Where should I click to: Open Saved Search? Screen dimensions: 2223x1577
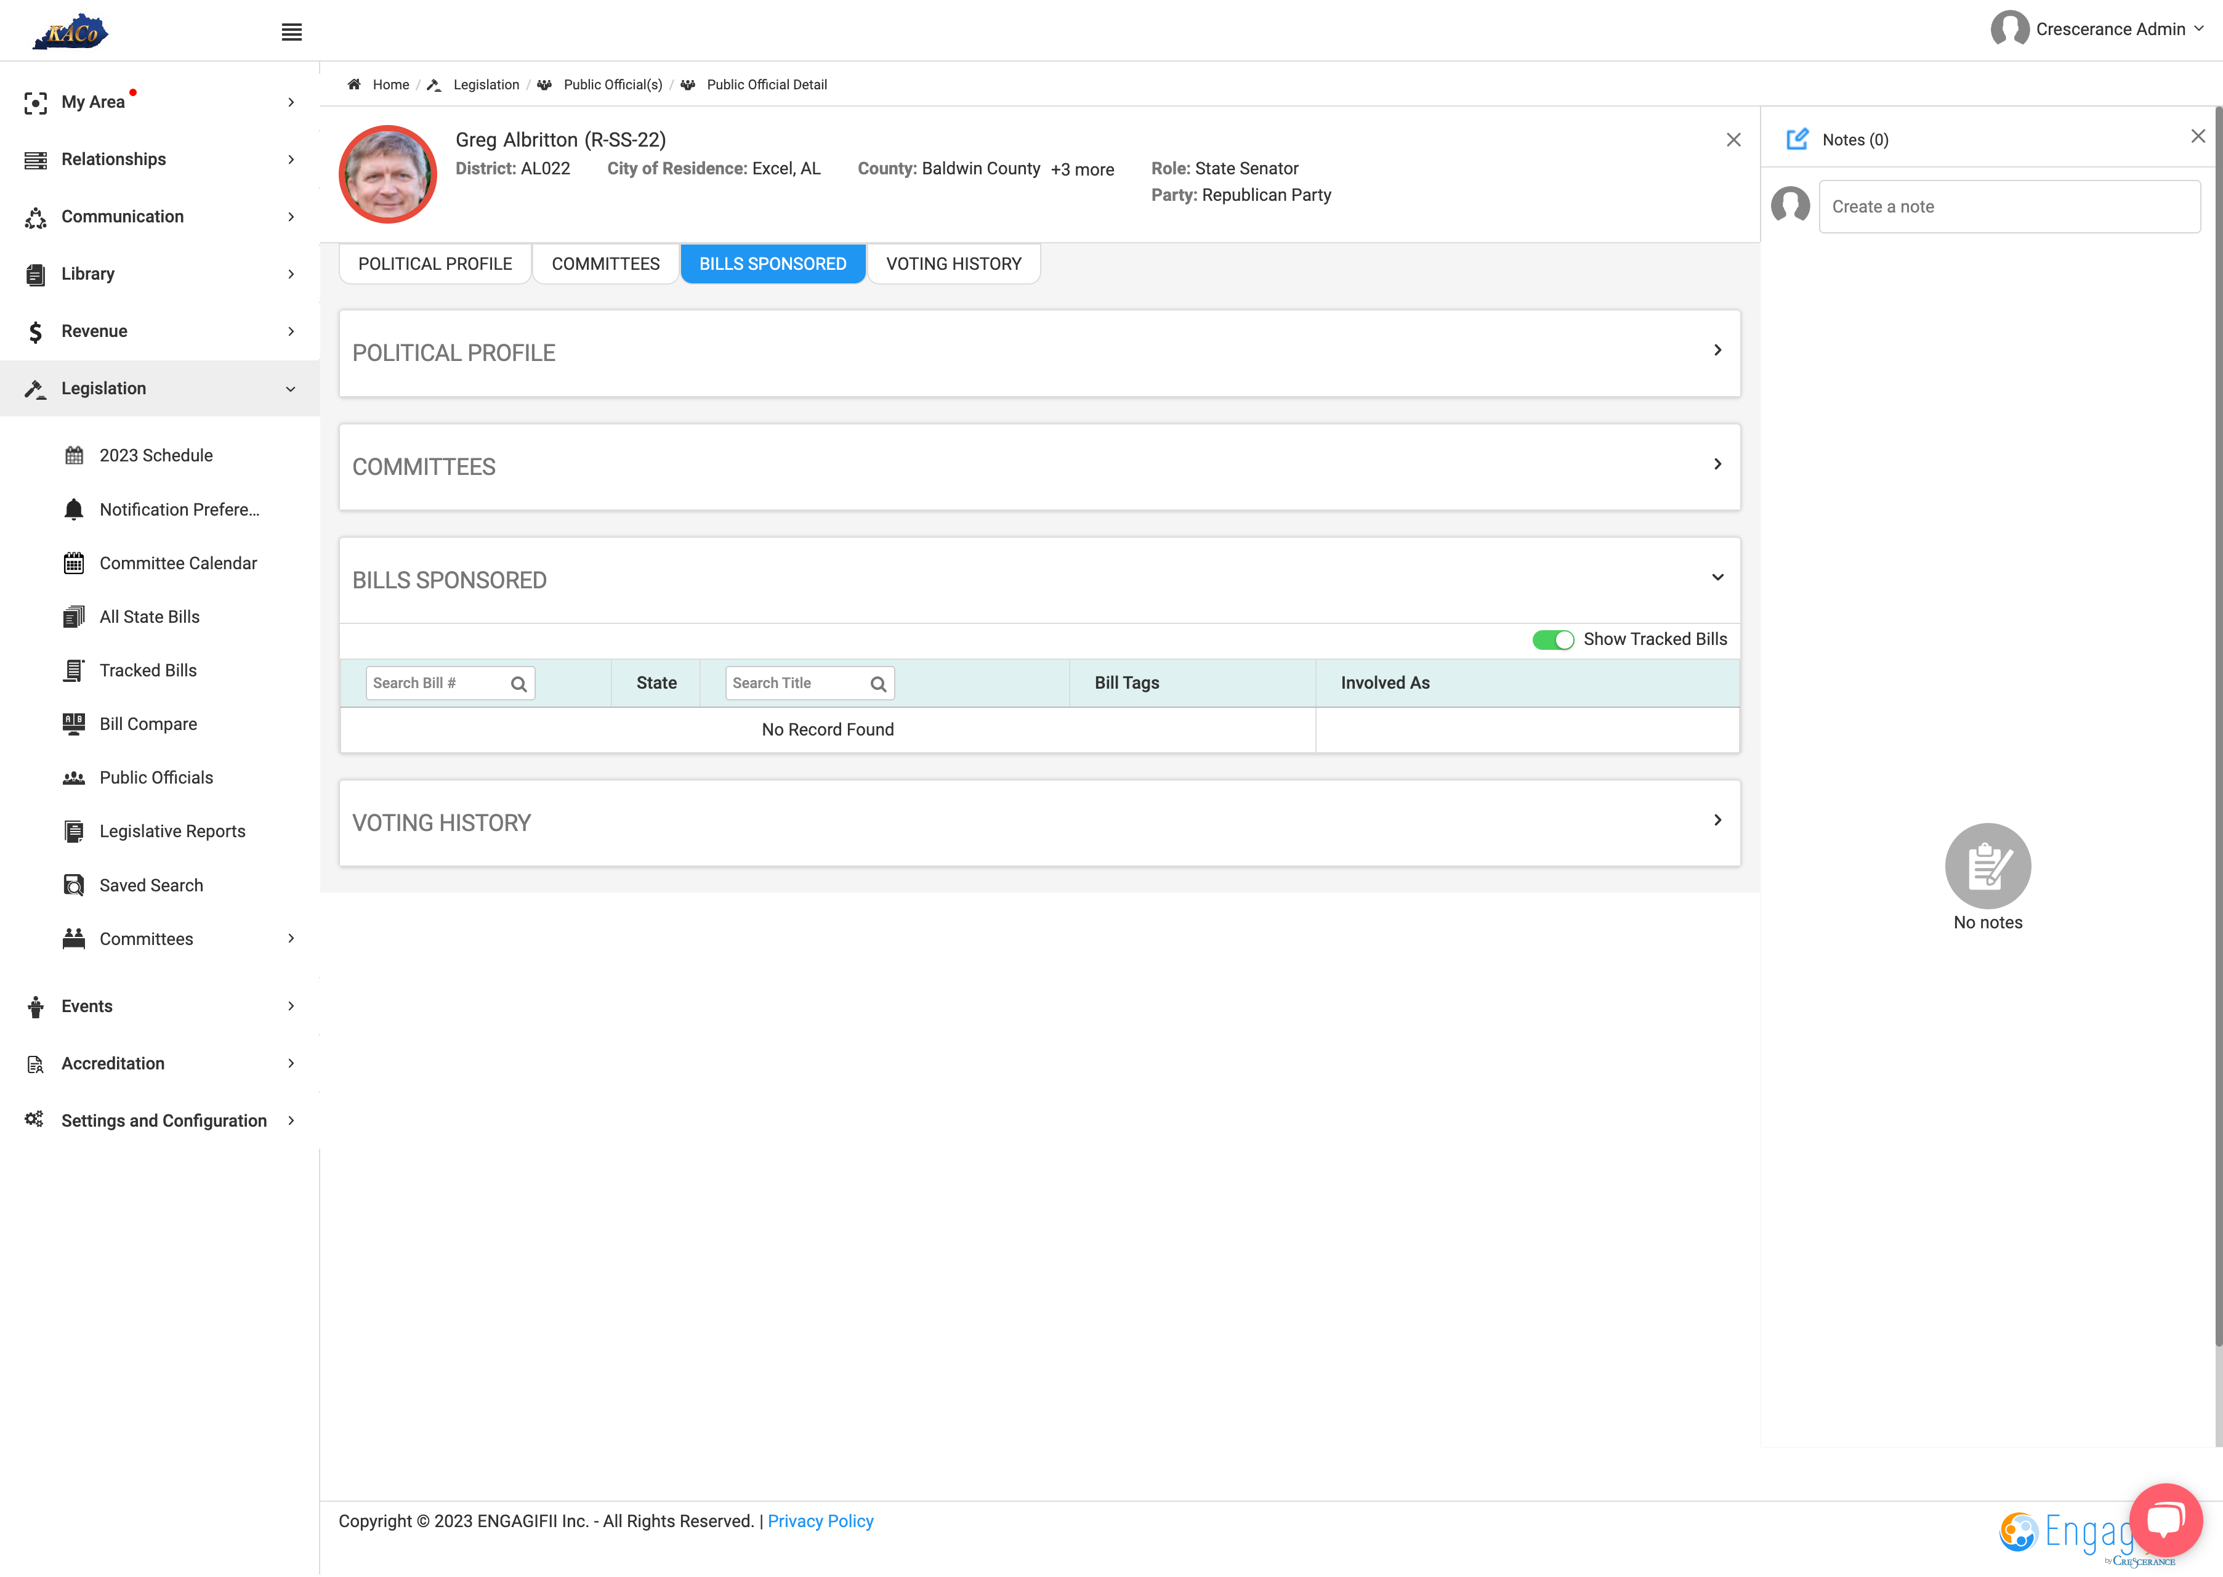(x=150, y=886)
